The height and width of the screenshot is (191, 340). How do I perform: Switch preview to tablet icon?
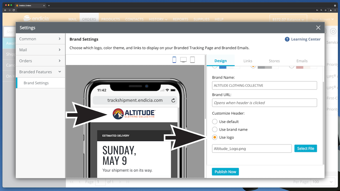click(192, 60)
